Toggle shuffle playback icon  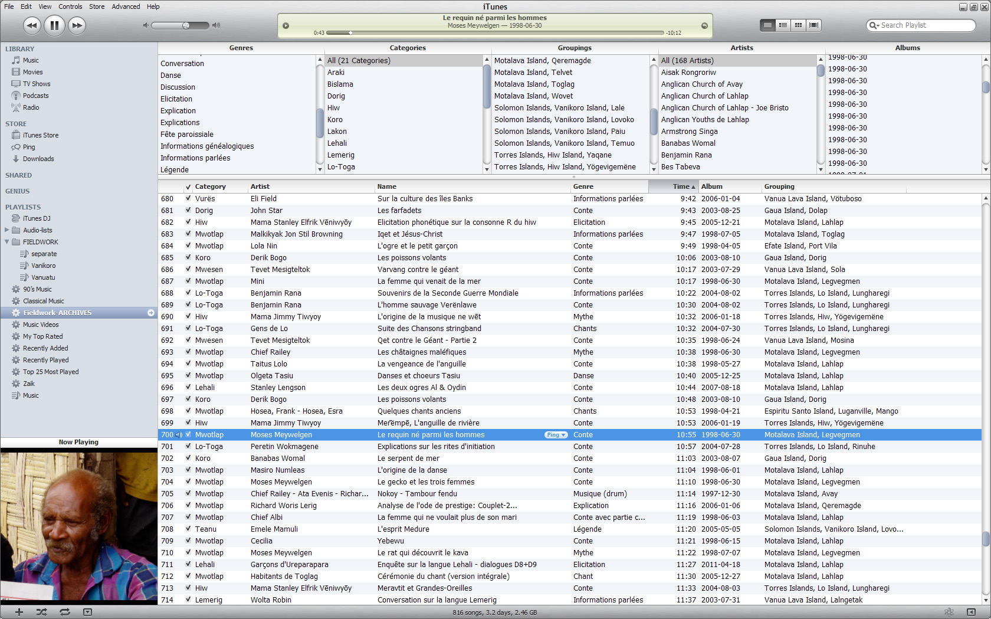tap(41, 612)
